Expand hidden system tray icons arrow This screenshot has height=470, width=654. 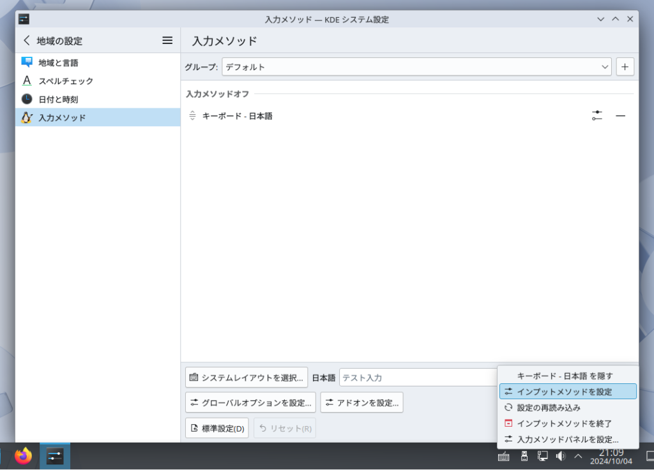(x=578, y=456)
